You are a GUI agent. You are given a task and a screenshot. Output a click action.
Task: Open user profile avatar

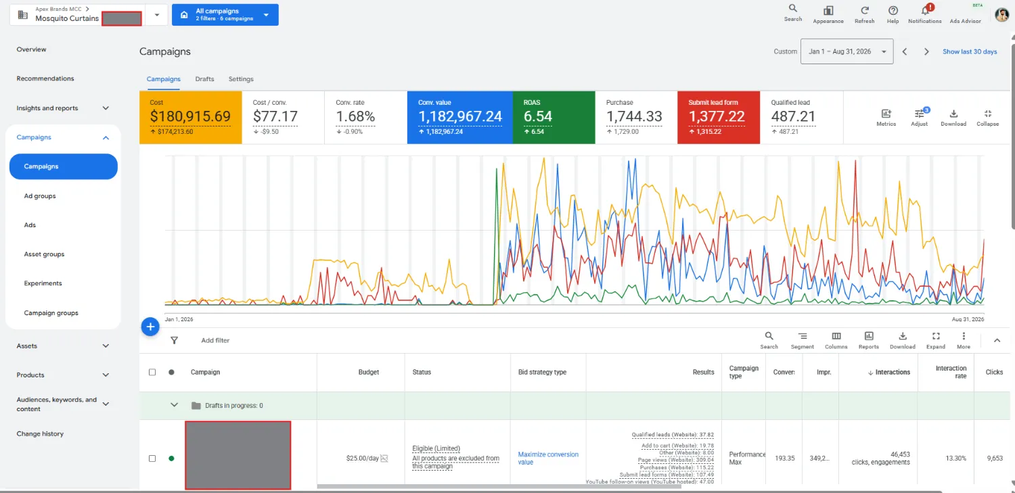pyautogui.click(x=1001, y=15)
